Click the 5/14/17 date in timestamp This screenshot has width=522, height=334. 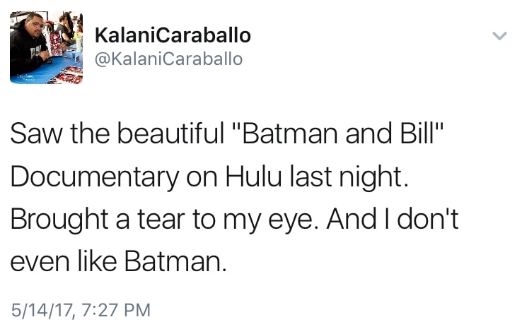(x=40, y=309)
